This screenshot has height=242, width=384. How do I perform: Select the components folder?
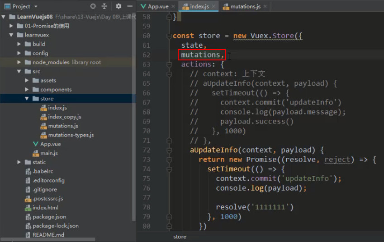[x=56, y=90]
